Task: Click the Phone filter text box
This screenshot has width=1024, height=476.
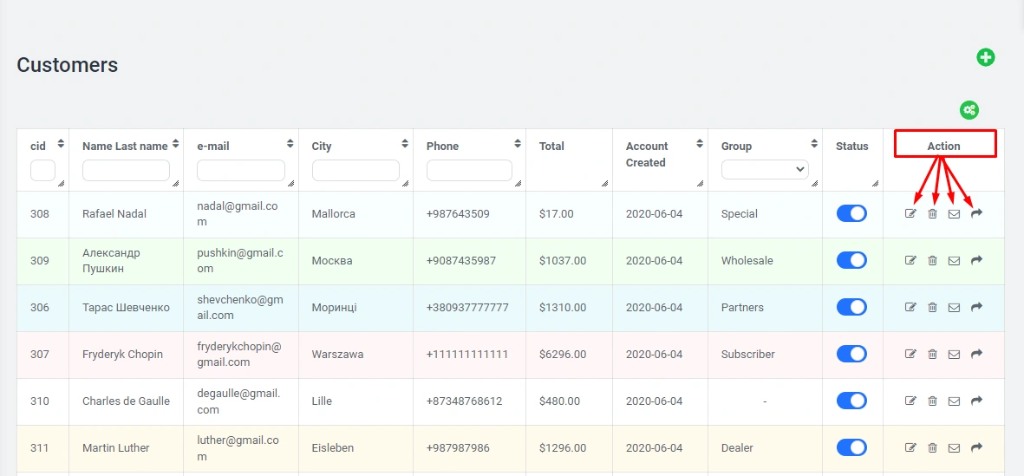Action: pyautogui.click(x=469, y=171)
